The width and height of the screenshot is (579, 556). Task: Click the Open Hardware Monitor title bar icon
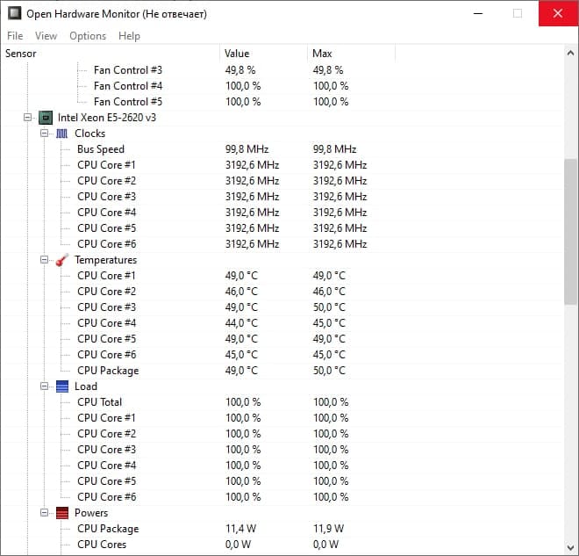pos(14,13)
